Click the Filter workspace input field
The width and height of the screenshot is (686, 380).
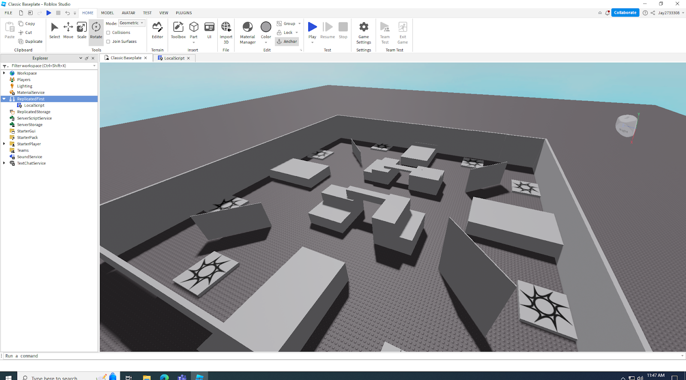tap(51, 66)
